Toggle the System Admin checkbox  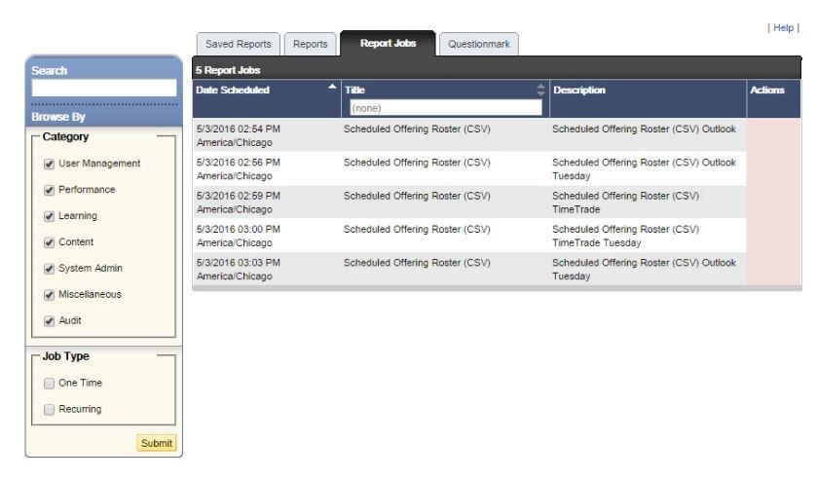pyautogui.click(x=49, y=269)
